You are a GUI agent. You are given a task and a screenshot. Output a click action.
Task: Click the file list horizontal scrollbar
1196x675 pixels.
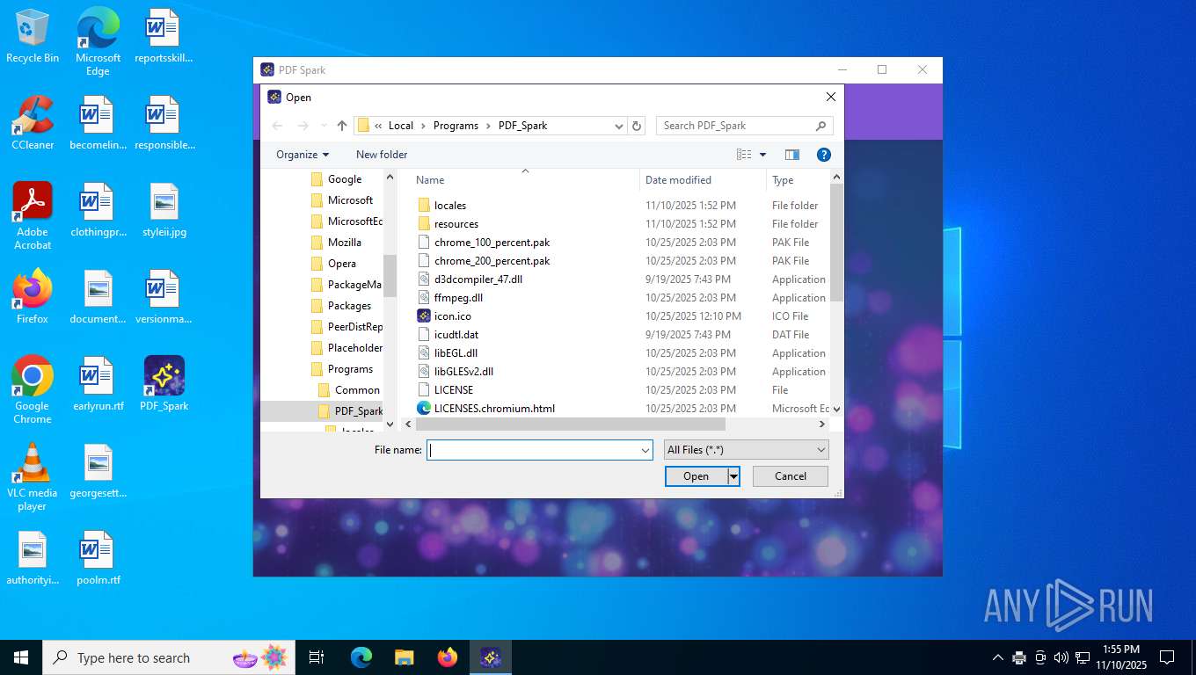(x=571, y=425)
